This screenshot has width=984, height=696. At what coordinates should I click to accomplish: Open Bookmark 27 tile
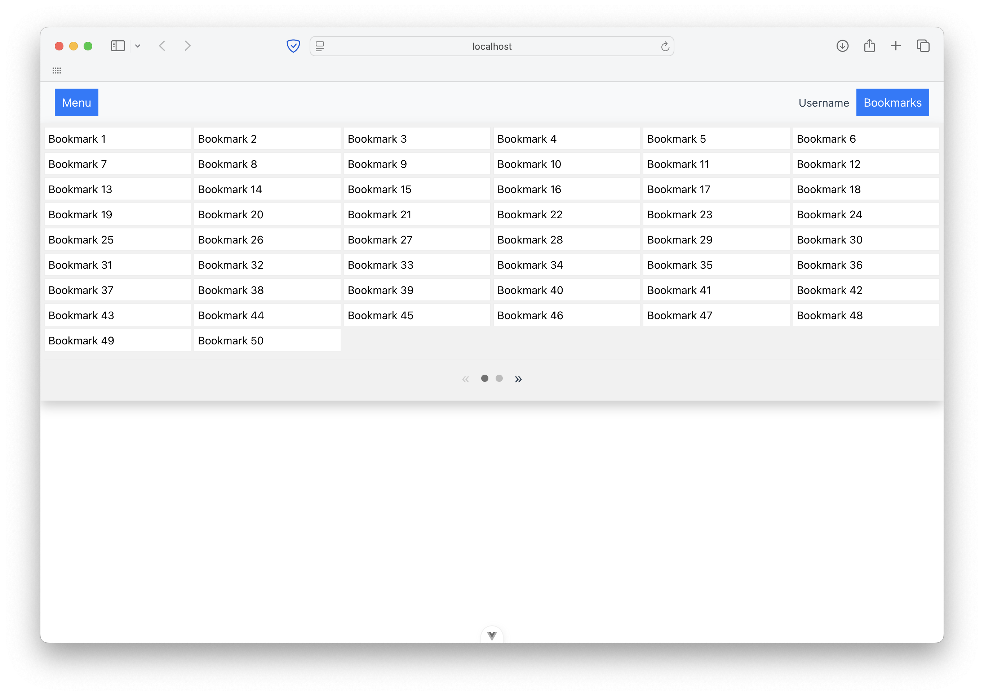417,240
